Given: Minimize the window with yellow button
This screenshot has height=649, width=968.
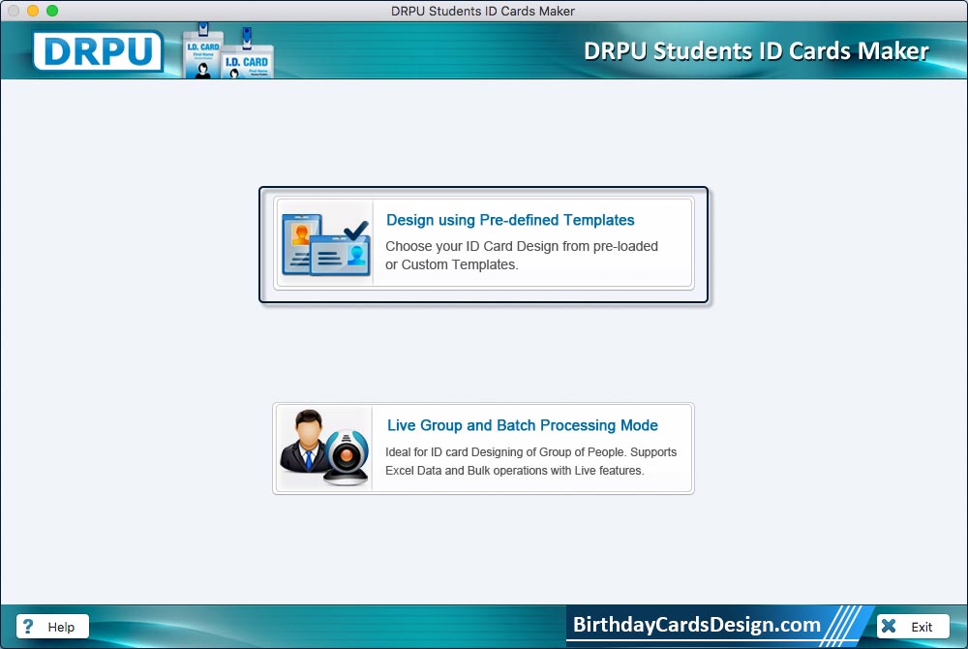Looking at the screenshot, I should coord(33,11).
